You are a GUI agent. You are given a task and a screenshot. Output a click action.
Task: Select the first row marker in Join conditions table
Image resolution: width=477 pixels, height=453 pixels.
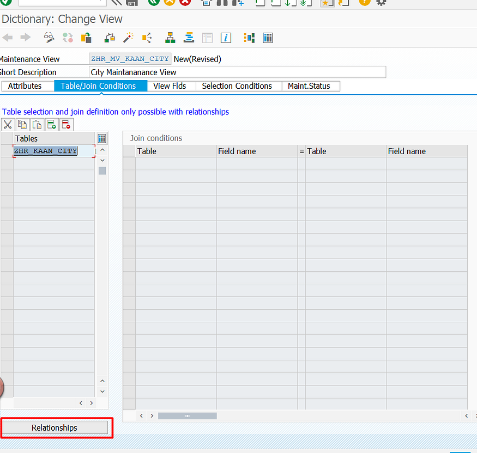pos(129,164)
